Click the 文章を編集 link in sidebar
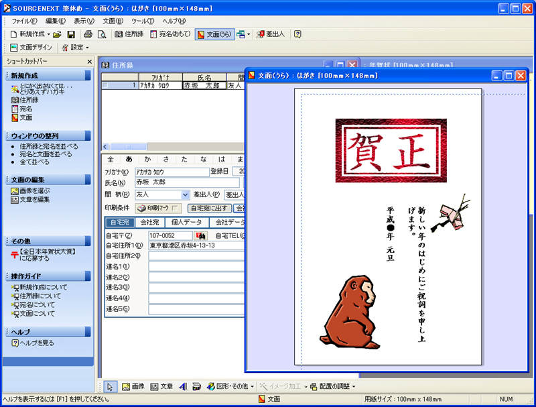 click(x=34, y=199)
